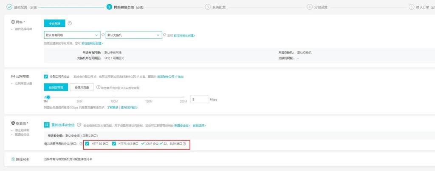Refresh the 默认专有网络 list

pyautogui.click(x=103, y=35)
